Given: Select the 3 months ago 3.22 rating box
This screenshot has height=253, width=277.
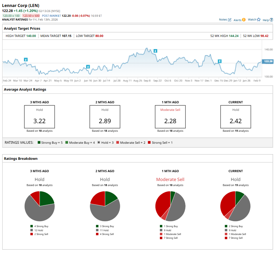Looking at the screenshot, I should tap(40, 117).
